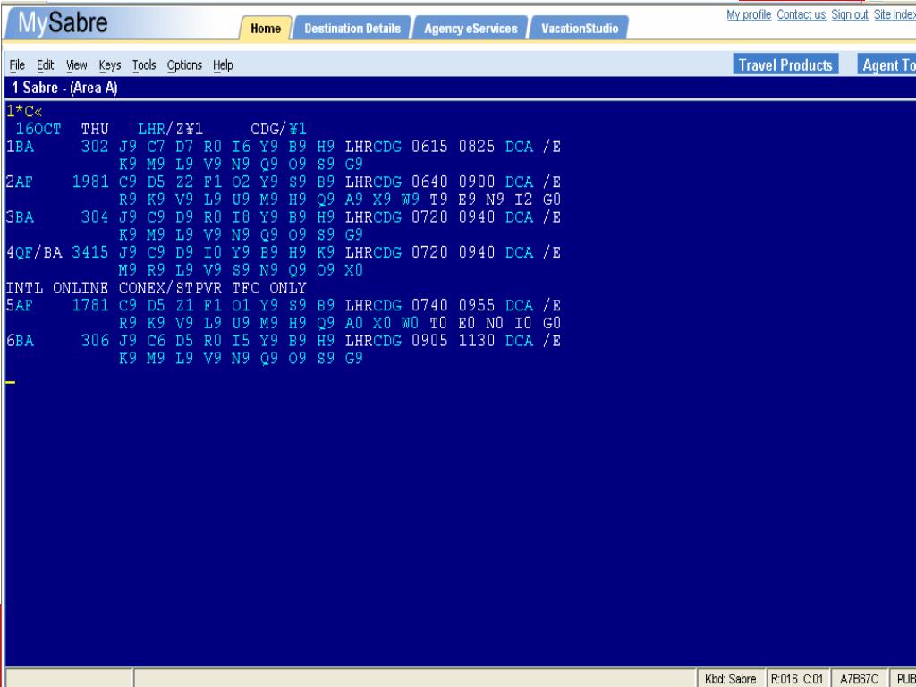Open the View menu

click(x=77, y=64)
